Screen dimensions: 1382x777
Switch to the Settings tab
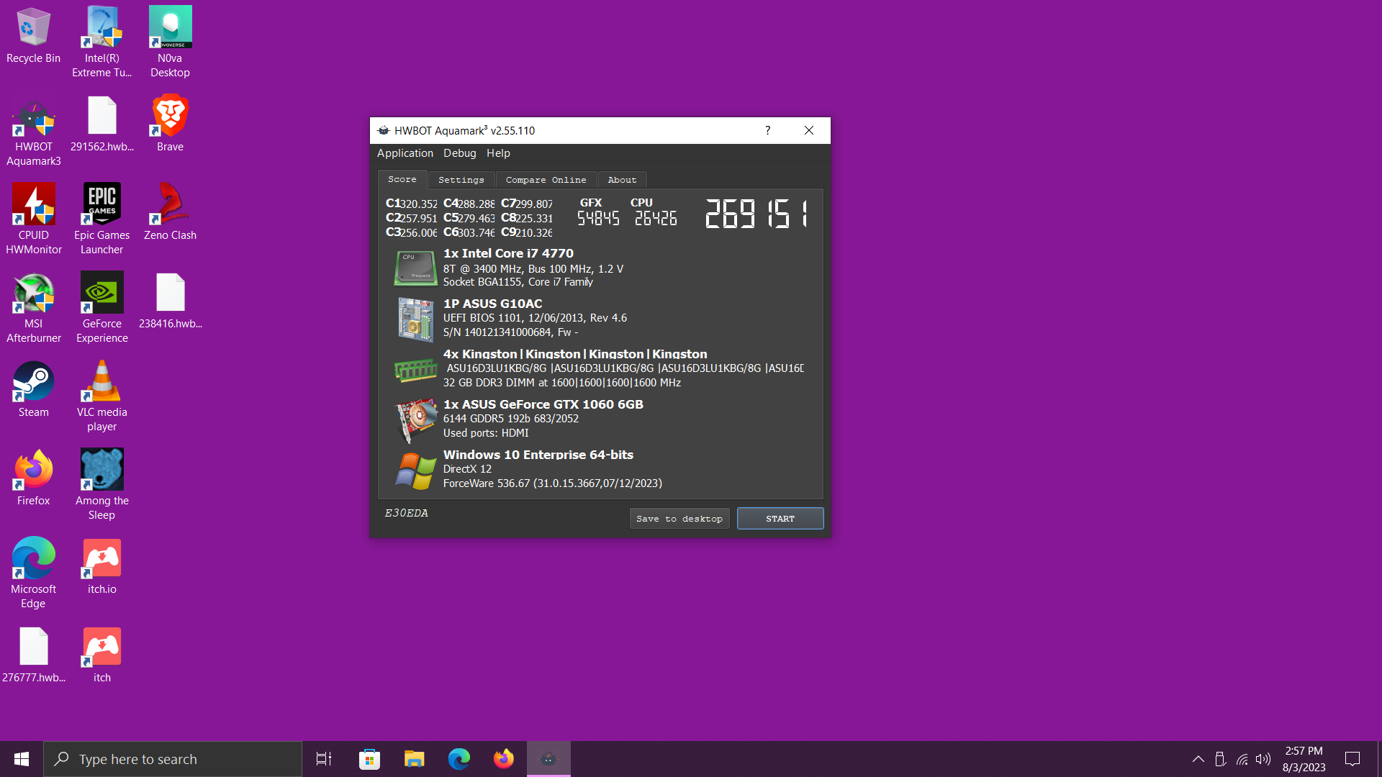point(461,180)
